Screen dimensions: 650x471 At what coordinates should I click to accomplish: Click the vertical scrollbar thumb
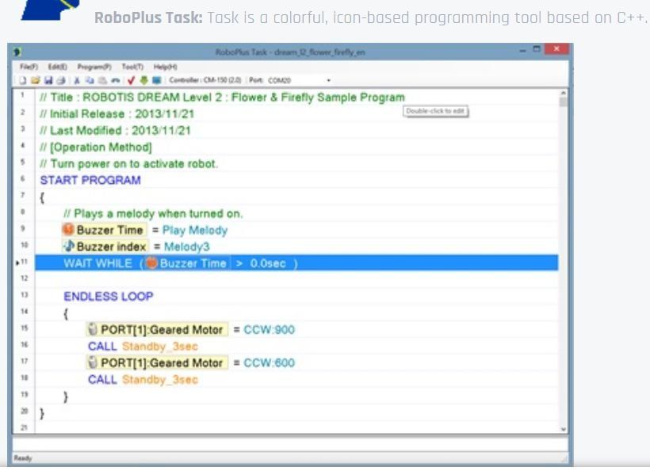point(564,102)
